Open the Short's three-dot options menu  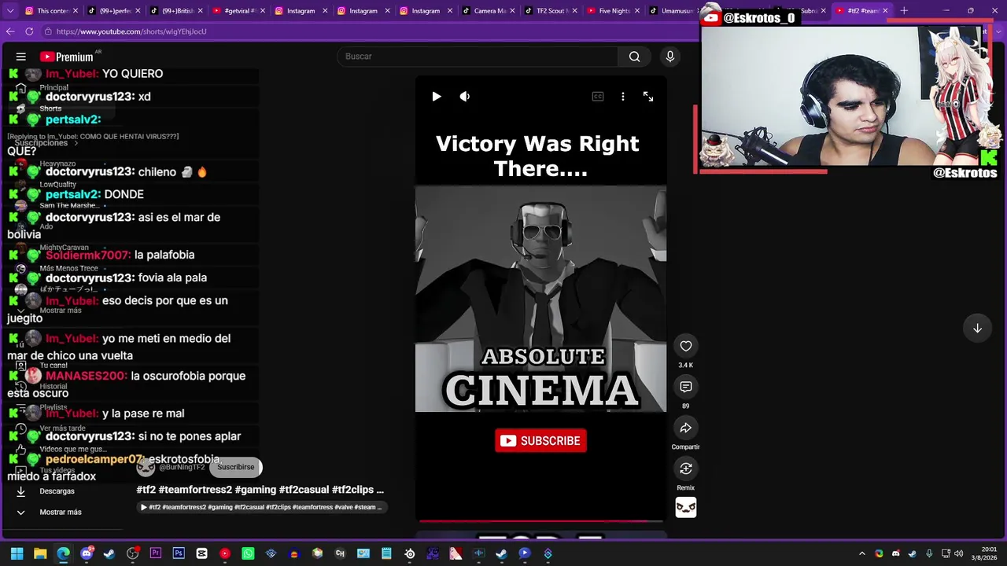623,97
